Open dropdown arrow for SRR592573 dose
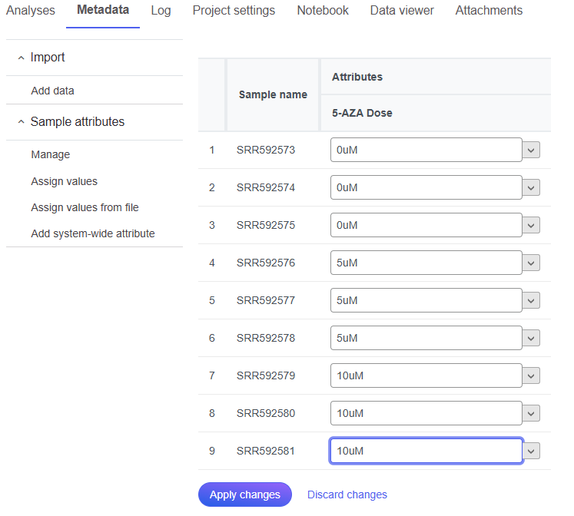 click(531, 150)
